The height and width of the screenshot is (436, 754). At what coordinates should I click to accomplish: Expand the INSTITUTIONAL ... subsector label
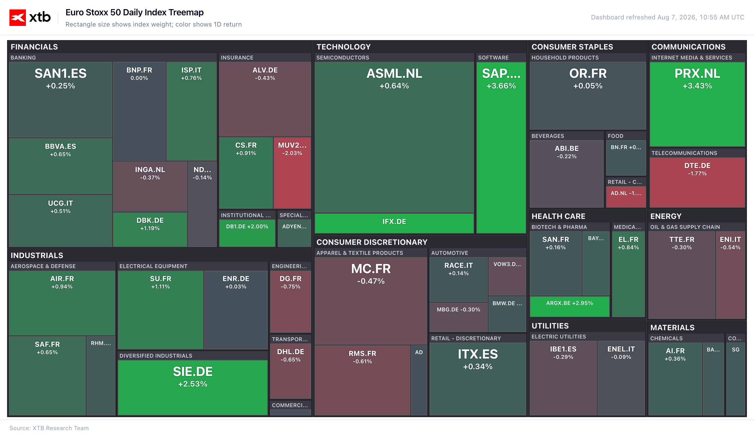[246, 215]
